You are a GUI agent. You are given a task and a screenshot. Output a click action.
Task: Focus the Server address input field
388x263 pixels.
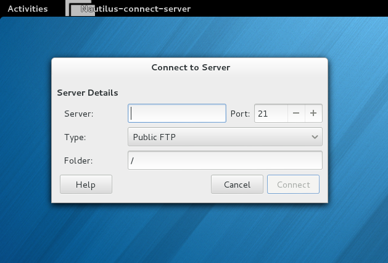coord(177,114)
